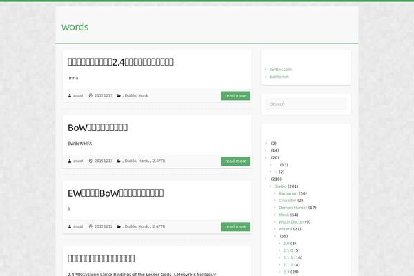Open the Crusader (2) category
The image size is (414, 276).
pos(287,201)
